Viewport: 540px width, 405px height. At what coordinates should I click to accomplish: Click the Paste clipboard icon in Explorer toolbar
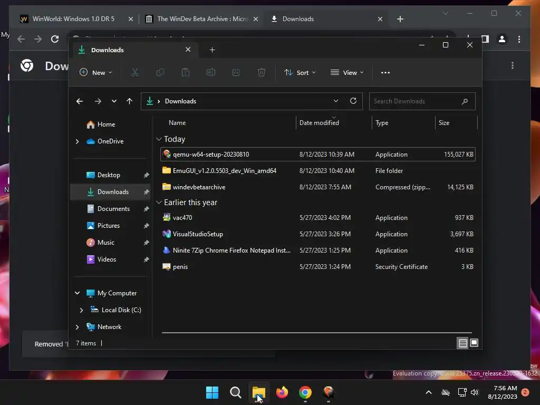(x=186, y=72)
